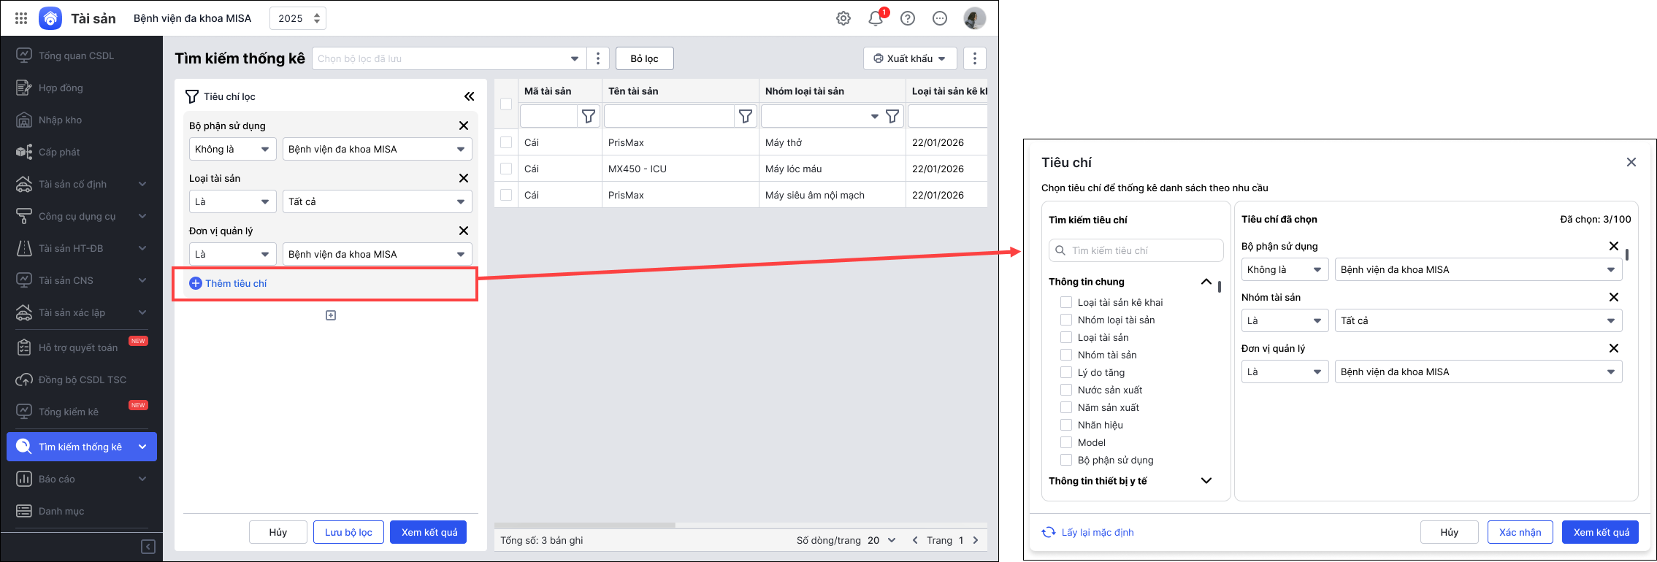Check the Nhóm loại tài sản criterion
1657x562 pixels.
tap(1066, 320)
